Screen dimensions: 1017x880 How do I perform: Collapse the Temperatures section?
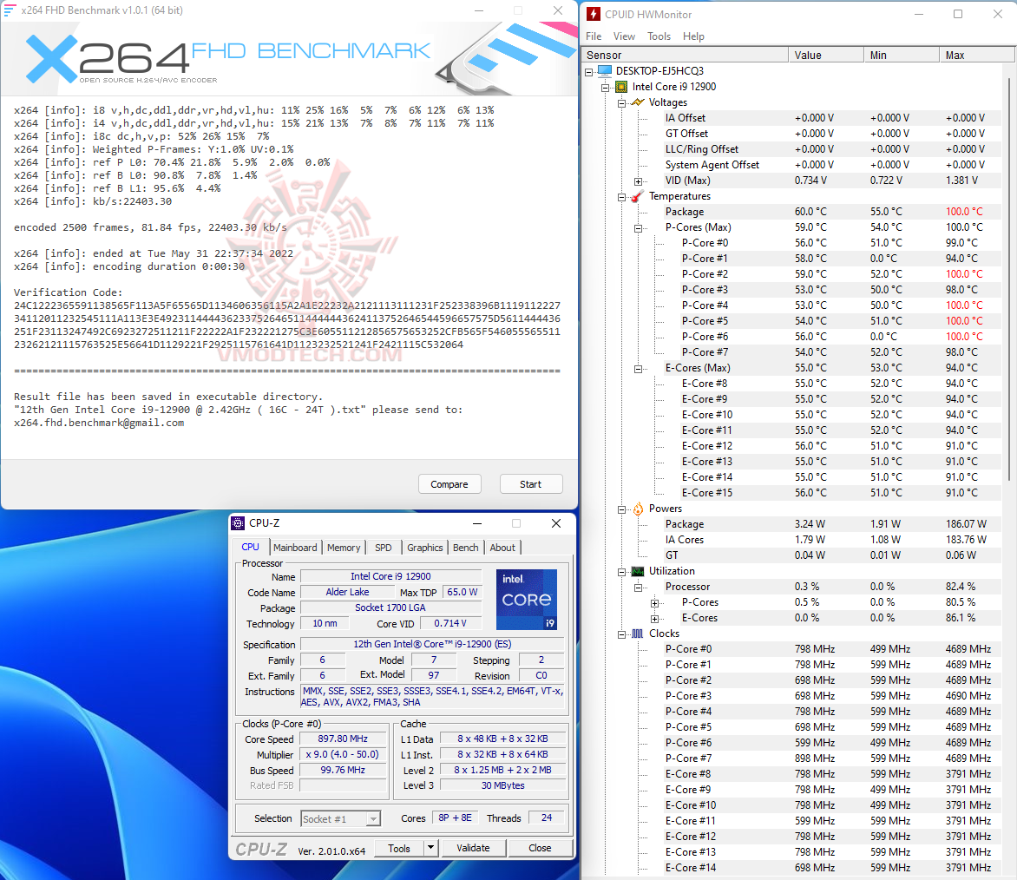coord(621,195)
